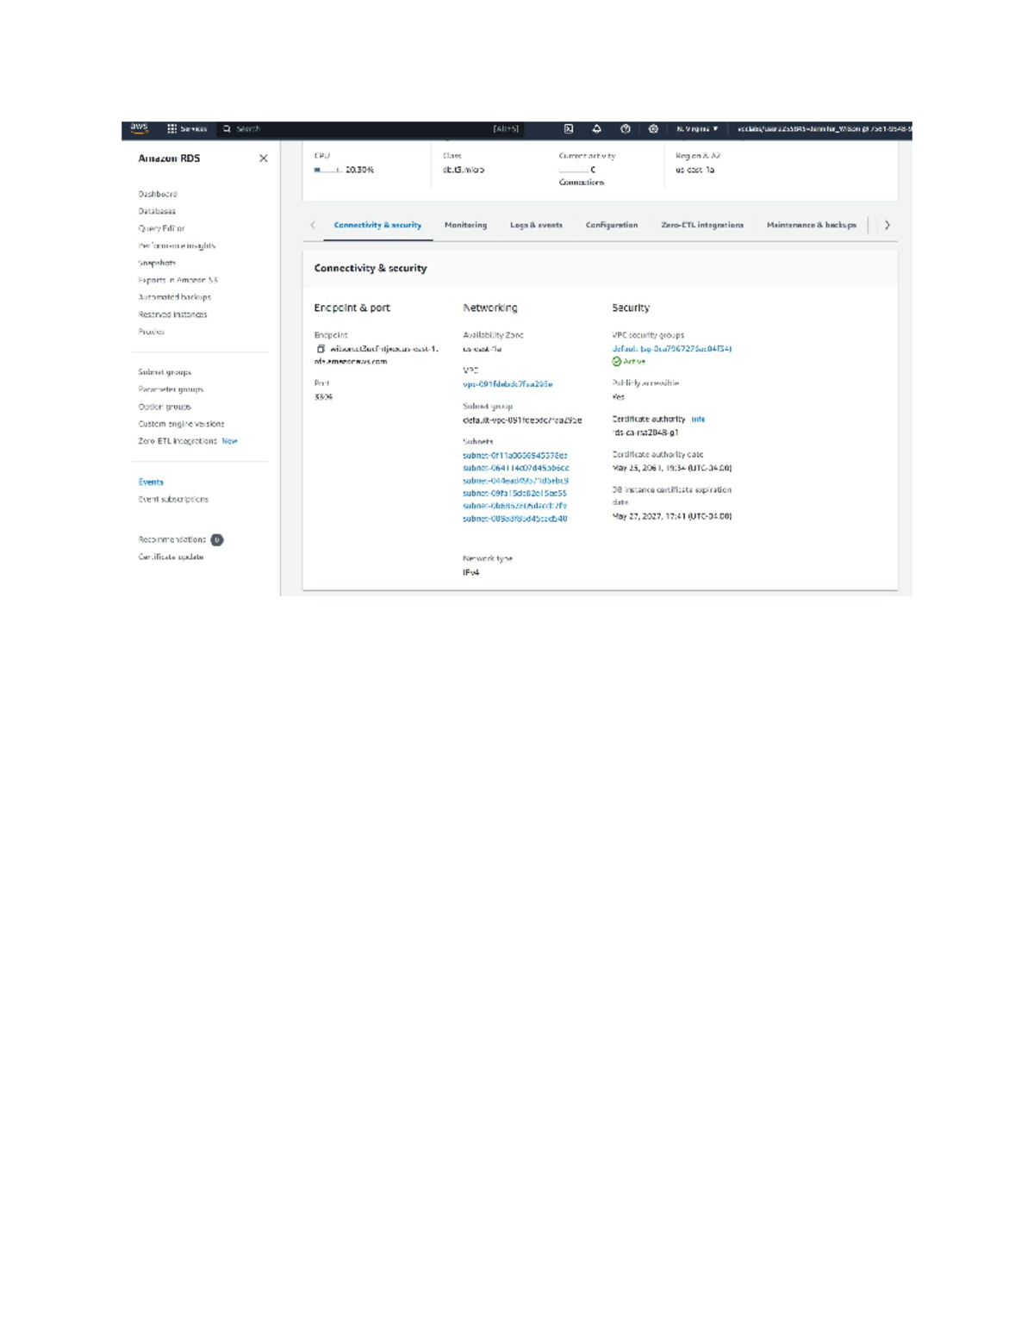This screenshot has width=1034, height=1338.
Task: Open the N. Virginia region dropdown
Action: click(697, 129)
